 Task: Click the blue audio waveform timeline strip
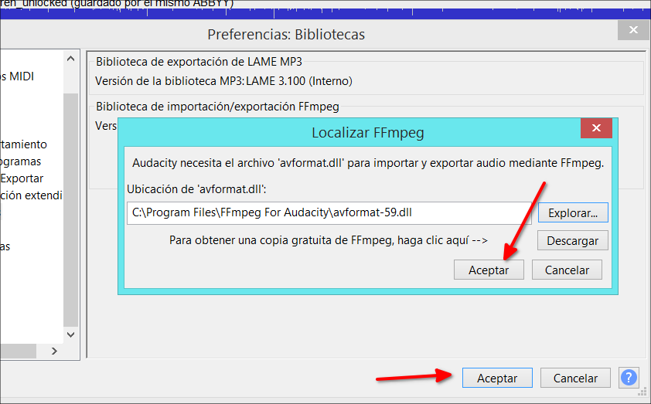pos(325,14)
